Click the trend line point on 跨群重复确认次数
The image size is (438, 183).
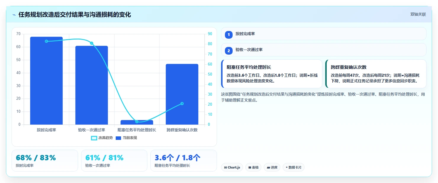coord(182,104)
